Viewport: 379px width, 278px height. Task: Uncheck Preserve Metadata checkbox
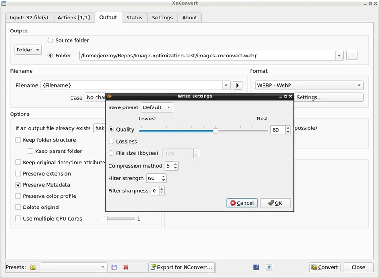18,185
